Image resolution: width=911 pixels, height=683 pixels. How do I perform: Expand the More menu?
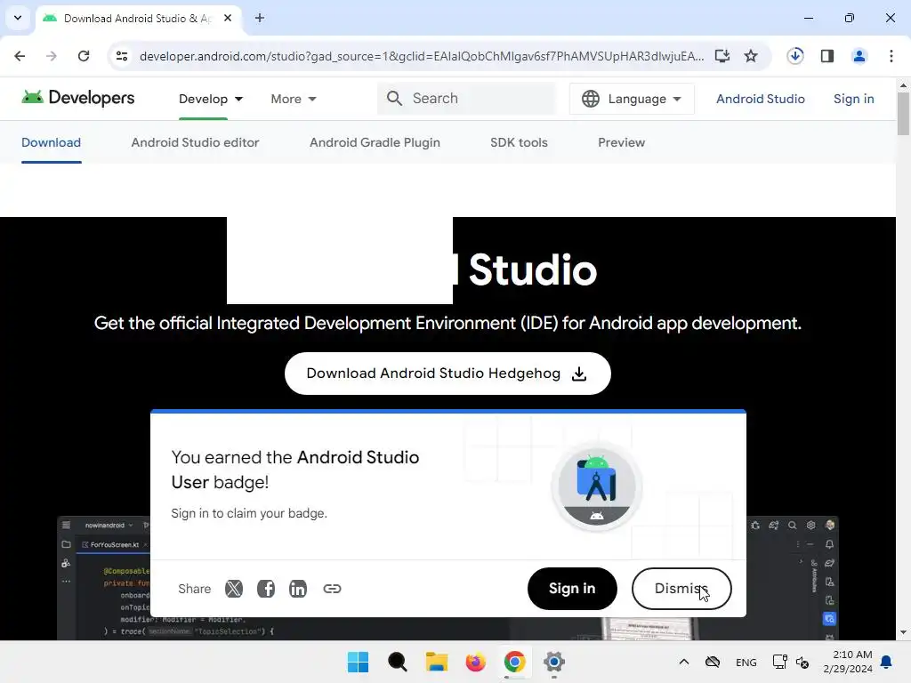coord(294,99)
